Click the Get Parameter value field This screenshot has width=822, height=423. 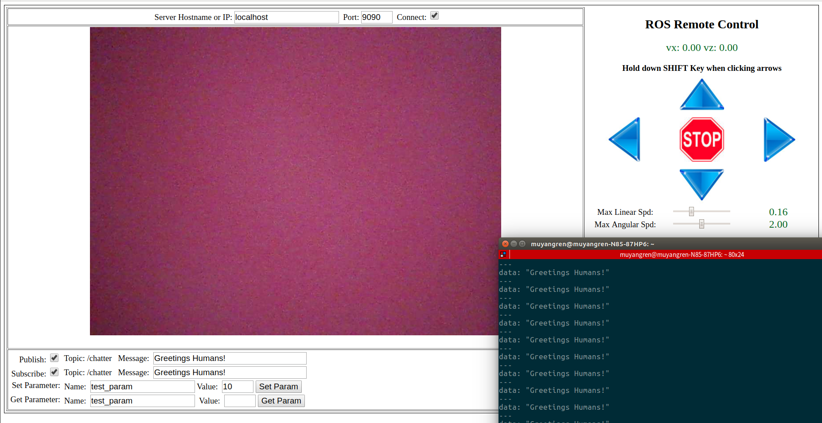239,400
